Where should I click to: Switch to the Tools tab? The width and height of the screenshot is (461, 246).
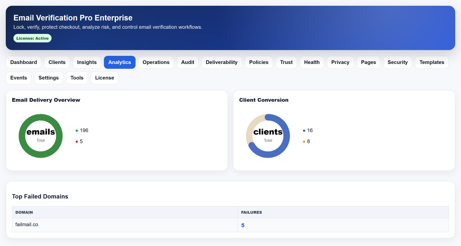tap(77, 78)
